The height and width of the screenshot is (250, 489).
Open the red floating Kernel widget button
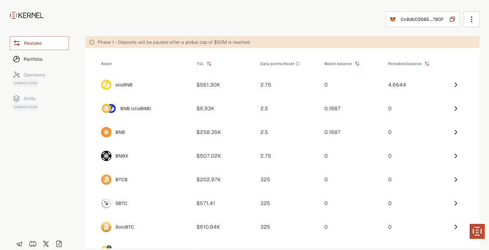tap(477, 231)
